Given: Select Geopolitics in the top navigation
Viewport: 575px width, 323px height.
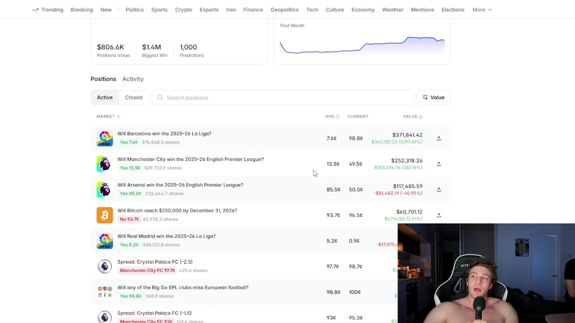Looking at the screenshot, I should [284, 9].
